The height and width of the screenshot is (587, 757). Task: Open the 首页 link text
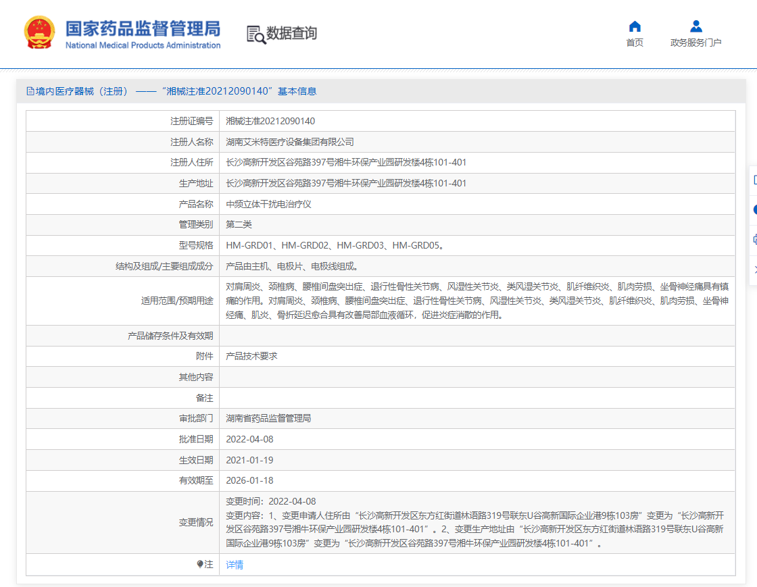[x=635, y=43]
